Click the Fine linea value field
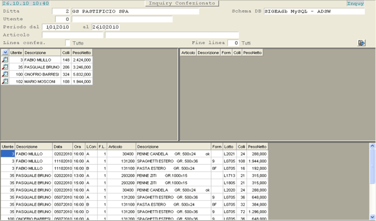This screenshot has width=376, height=221. (x=233, y=43)
